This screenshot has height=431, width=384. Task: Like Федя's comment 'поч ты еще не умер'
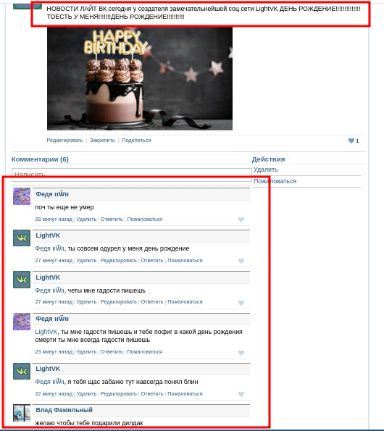[x=241, y=219]
